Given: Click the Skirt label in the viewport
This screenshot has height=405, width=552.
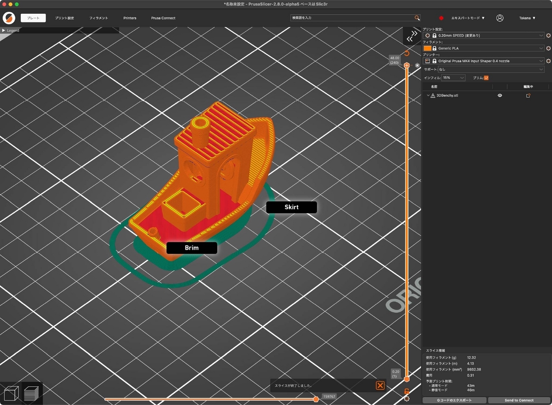Looking at the screenshot, I should pyautogui.click(x=292, y=207).
